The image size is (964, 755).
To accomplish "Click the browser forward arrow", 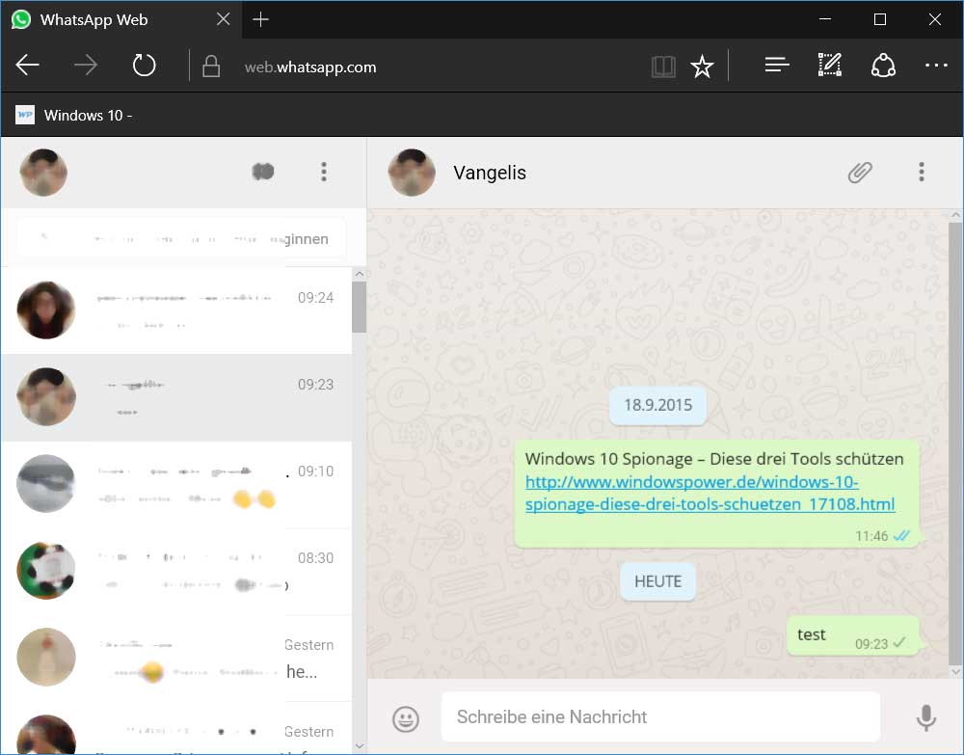I will [x=86, y=65].
